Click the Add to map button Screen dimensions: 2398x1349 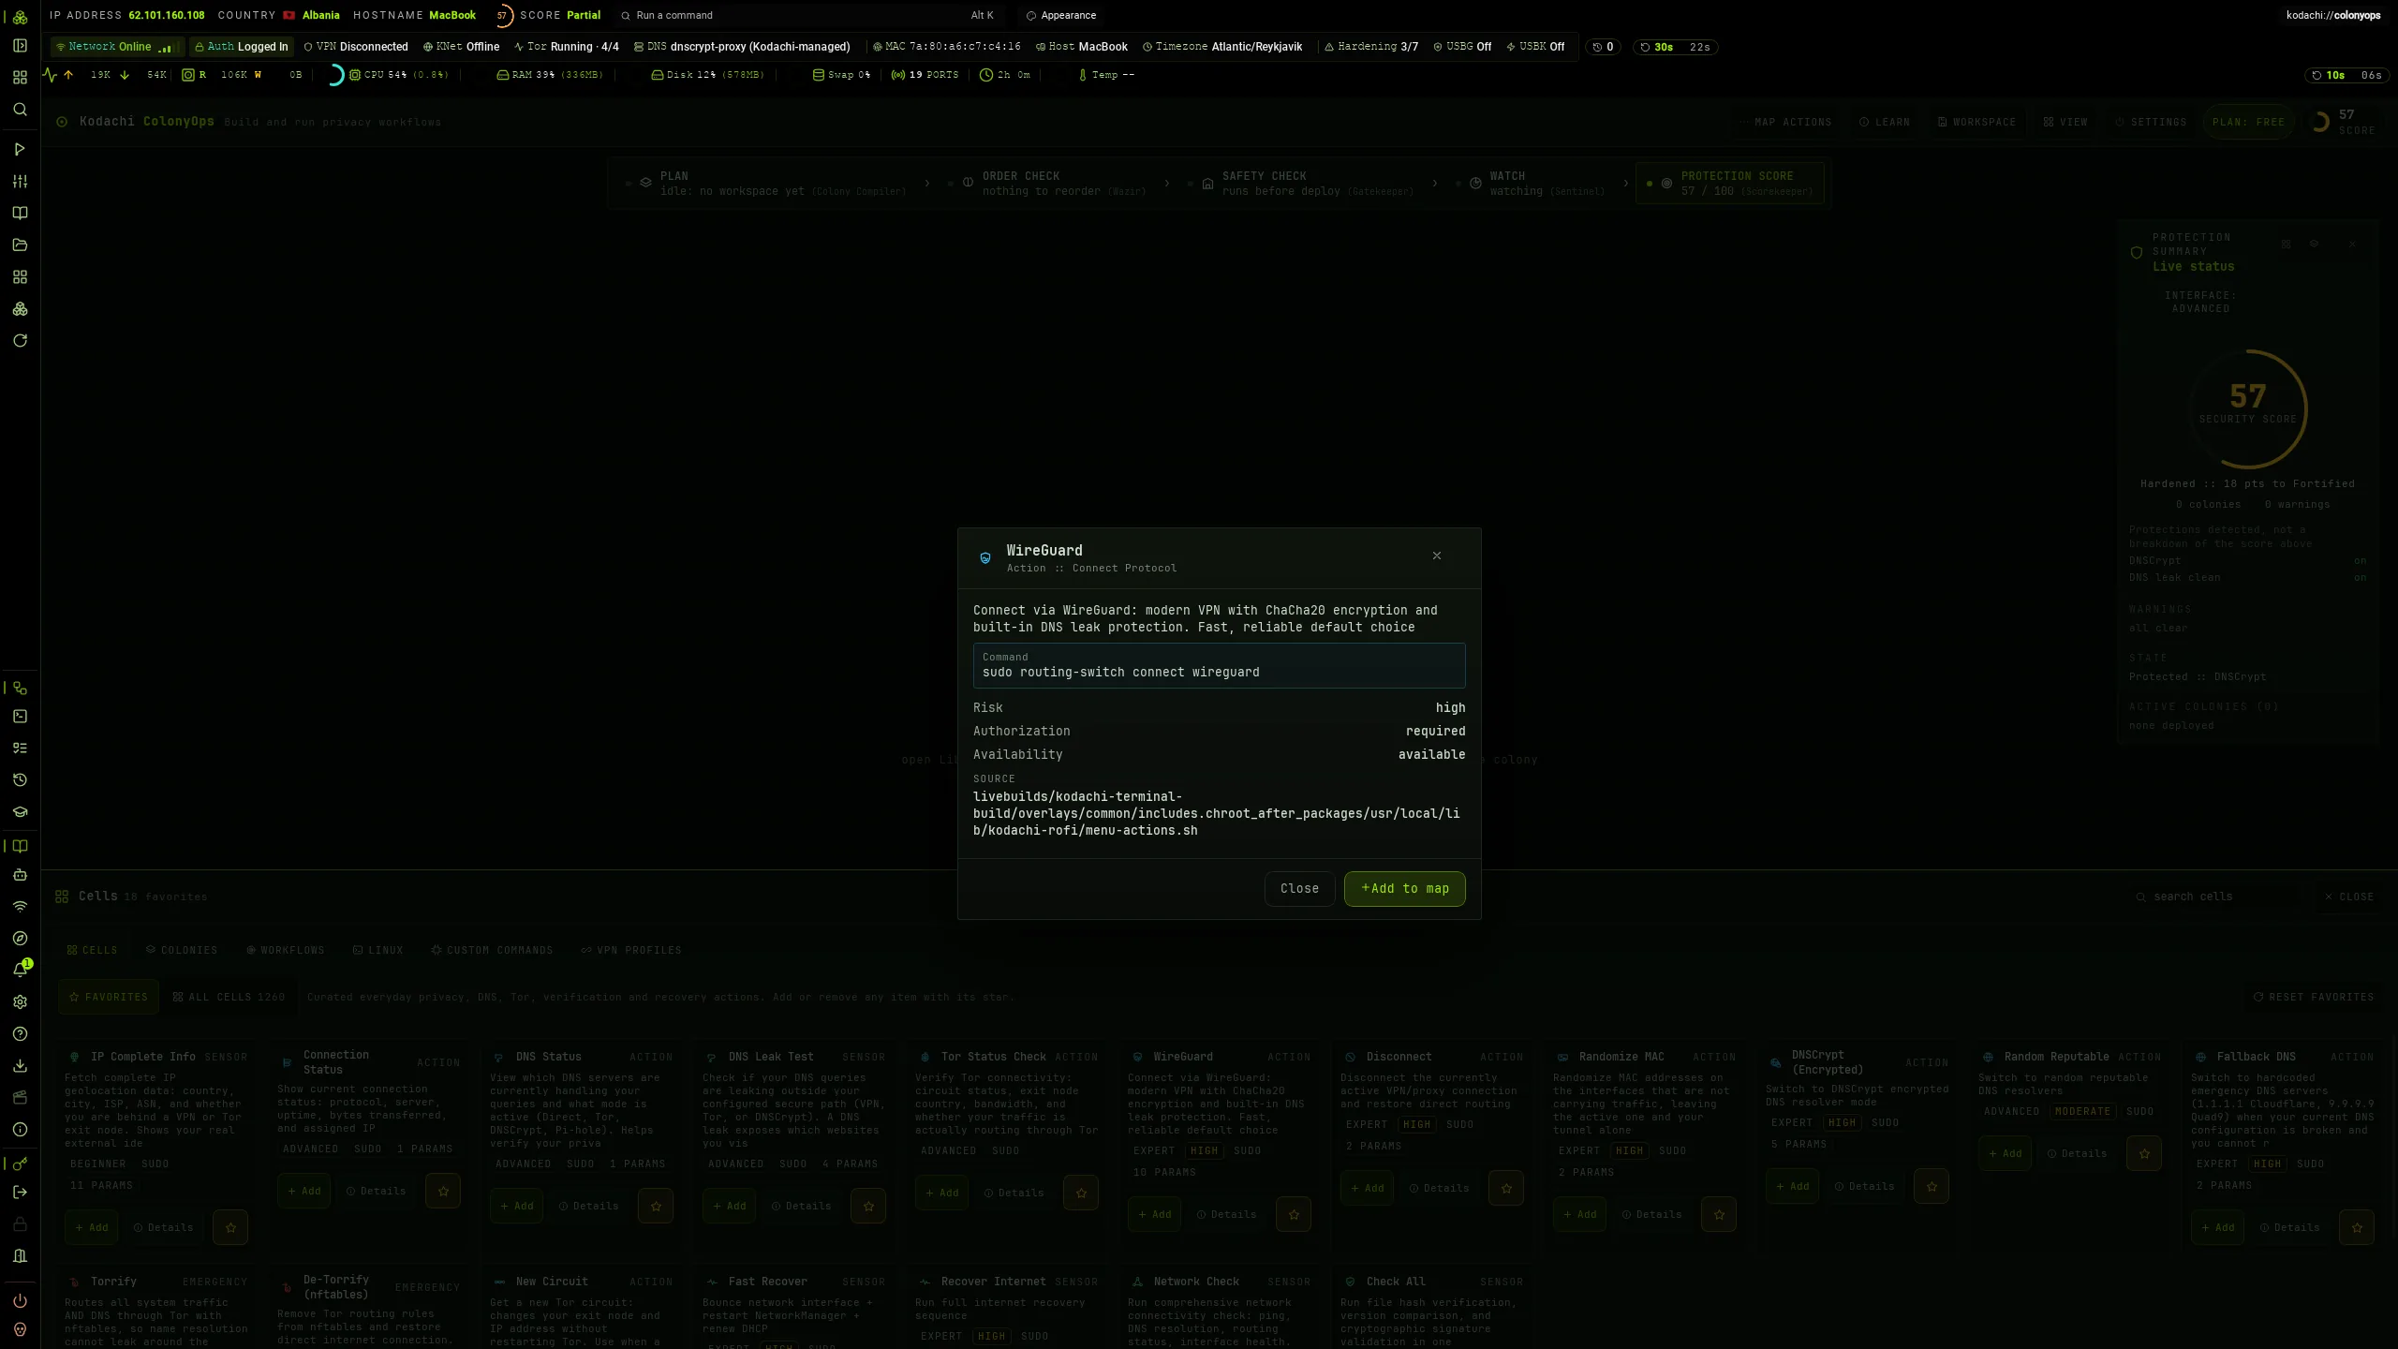pyautogui.click(x=1405, y=889)
